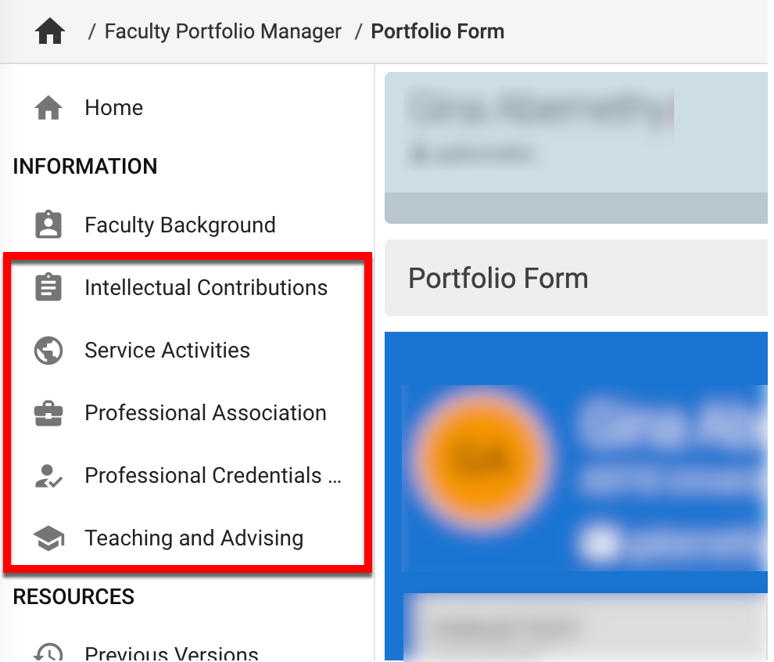Select the Intellectual Contributions text label

pos(206,288)
